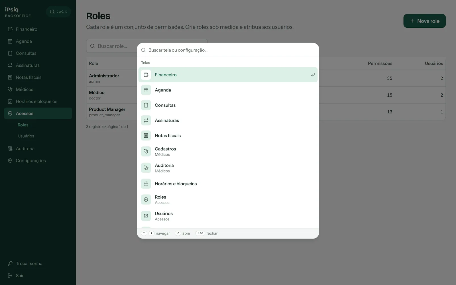
Task: Click the sidebar Agenda calendar icon
Action: 10,41
